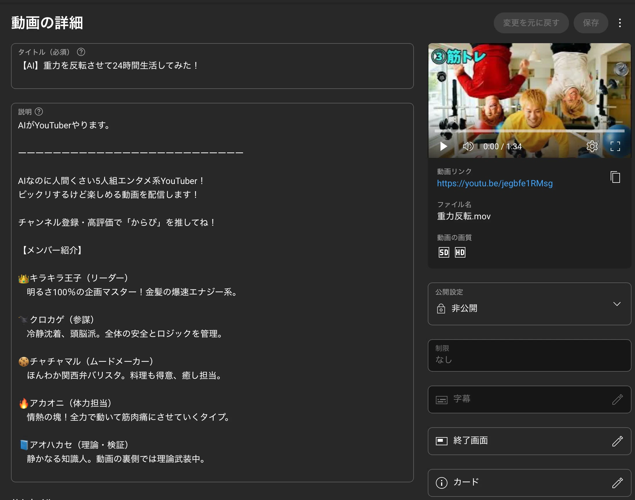Click the description help question mark icon

[x=38, y=112]
